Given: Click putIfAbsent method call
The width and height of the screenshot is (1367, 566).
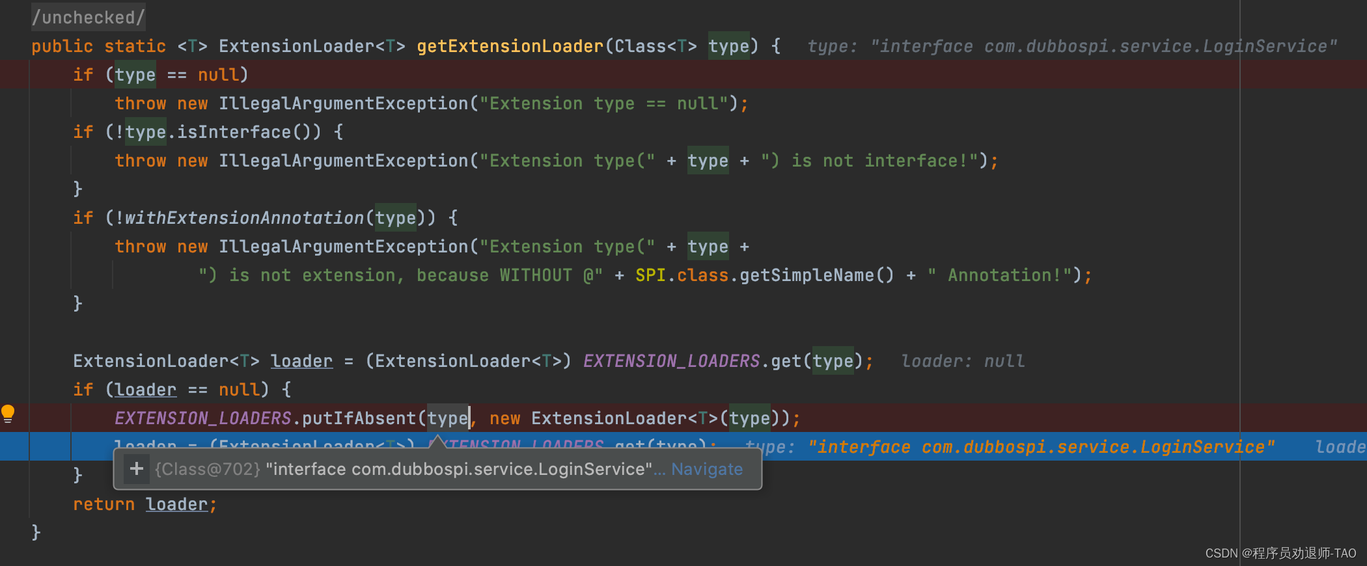Looking at the screenshot, I should [x=359, y=418].
